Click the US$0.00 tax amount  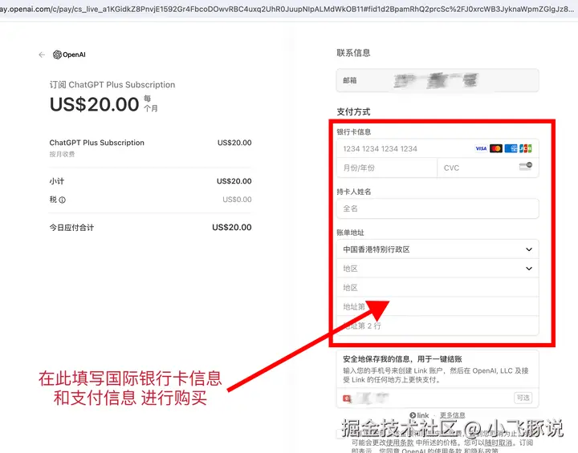pyautogui.click(x=237, y=200)
